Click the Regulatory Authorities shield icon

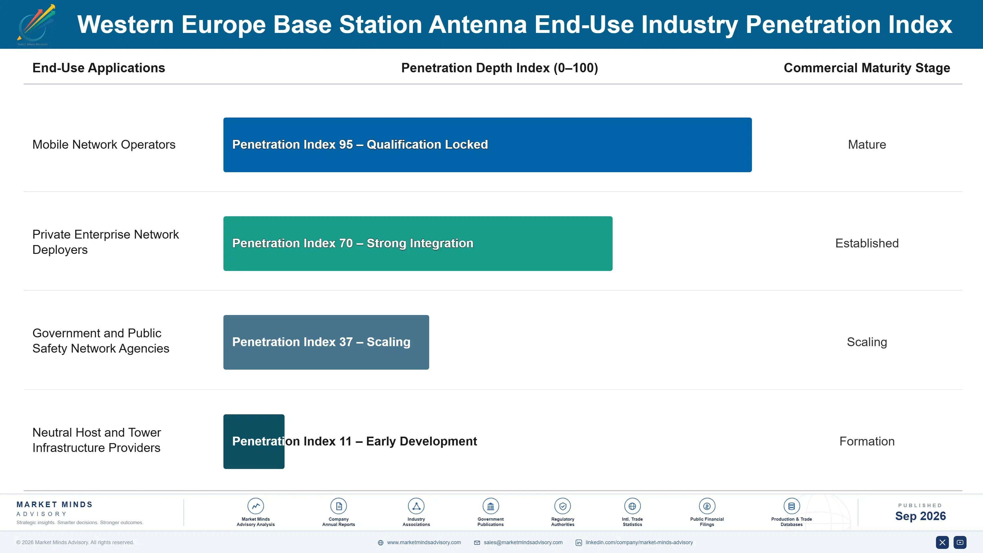(x=562, y=506)
